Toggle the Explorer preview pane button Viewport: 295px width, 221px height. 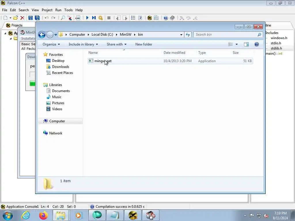(x=246, y=44)
